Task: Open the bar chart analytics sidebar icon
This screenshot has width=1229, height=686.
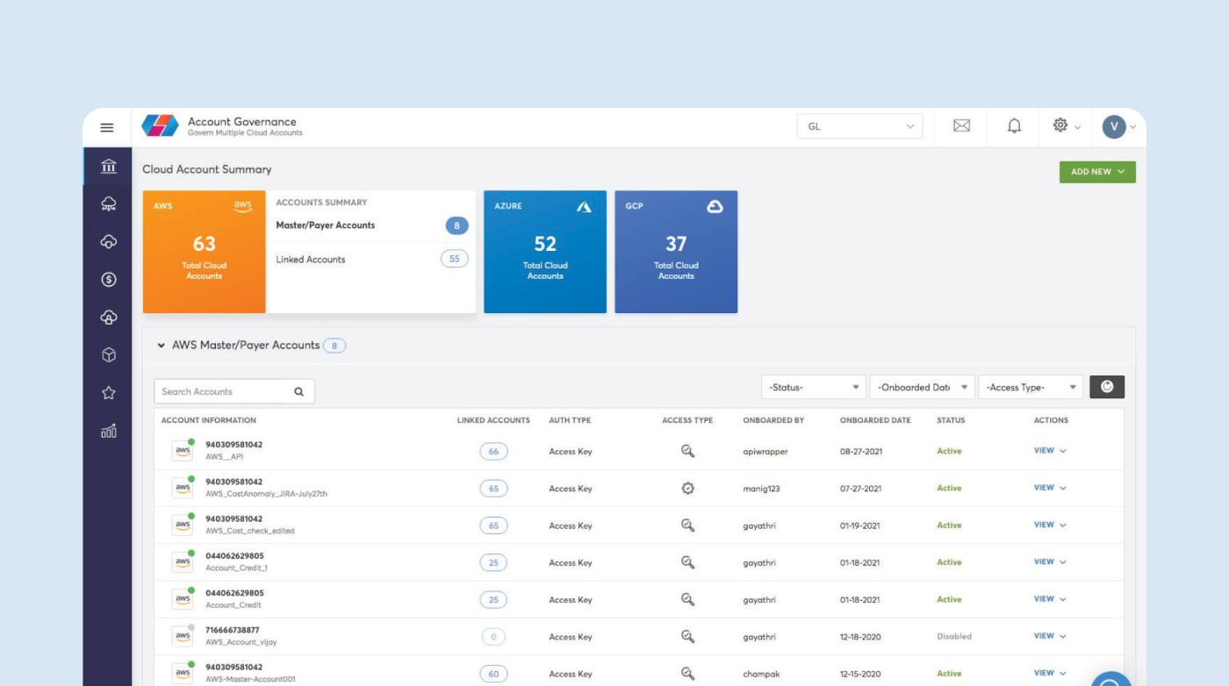Action: pos(109,430)
